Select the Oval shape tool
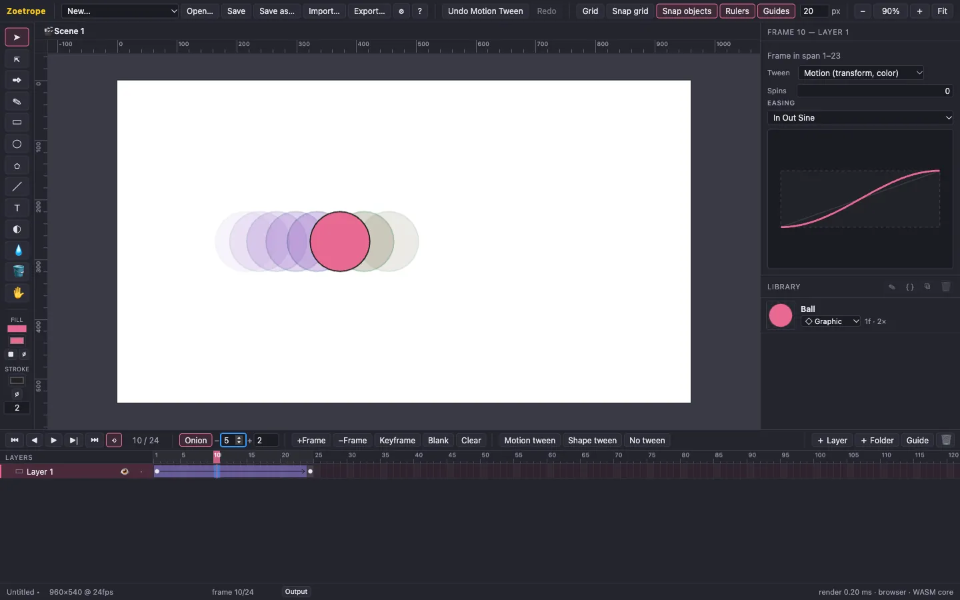960x600 pixels. pyautogui.click(x=17, y=144)
